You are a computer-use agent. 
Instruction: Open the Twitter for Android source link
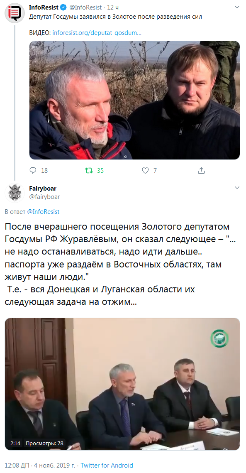(x=107, y=465)
